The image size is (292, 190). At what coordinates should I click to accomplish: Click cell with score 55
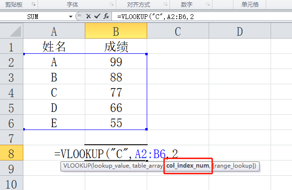[x=116, y=122]
